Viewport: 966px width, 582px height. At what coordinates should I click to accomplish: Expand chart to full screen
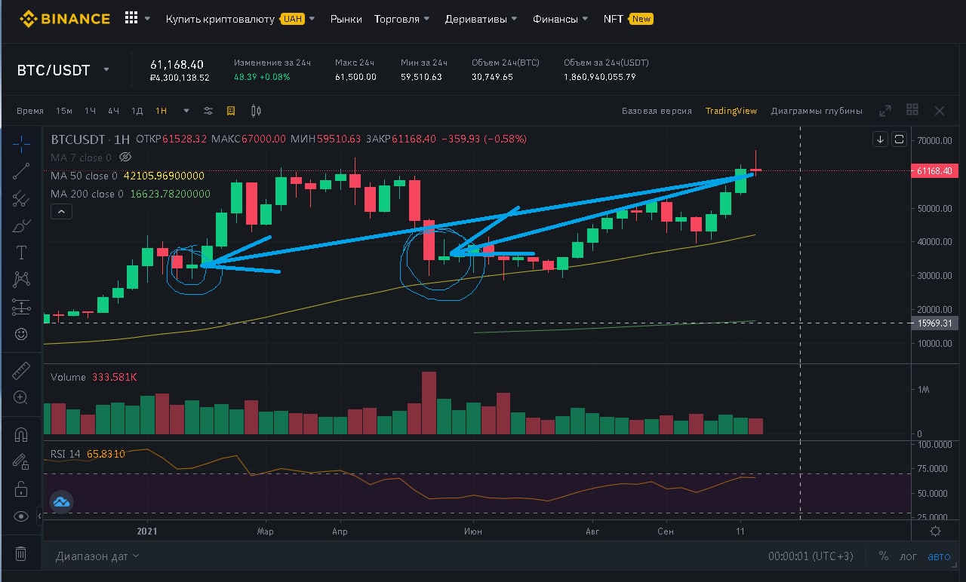point(886,111)
